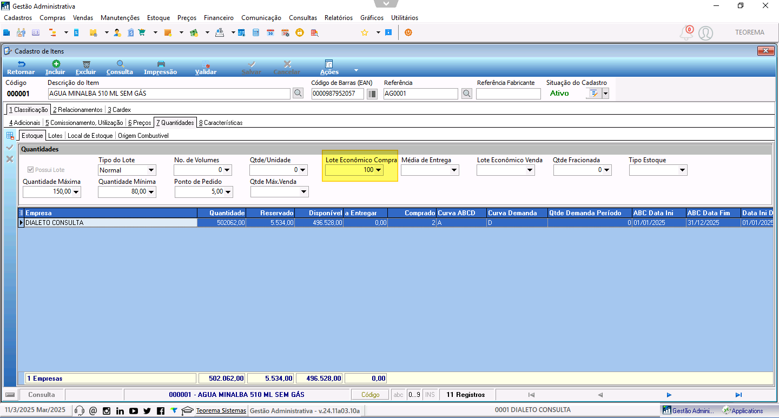Viewport: 779px width, 418px height.
Task: Click the barcode icon beside EAN field
Action: click(x=372, y=94)
